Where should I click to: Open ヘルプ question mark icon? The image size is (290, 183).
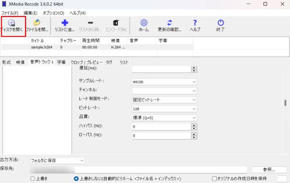point(195,23)
